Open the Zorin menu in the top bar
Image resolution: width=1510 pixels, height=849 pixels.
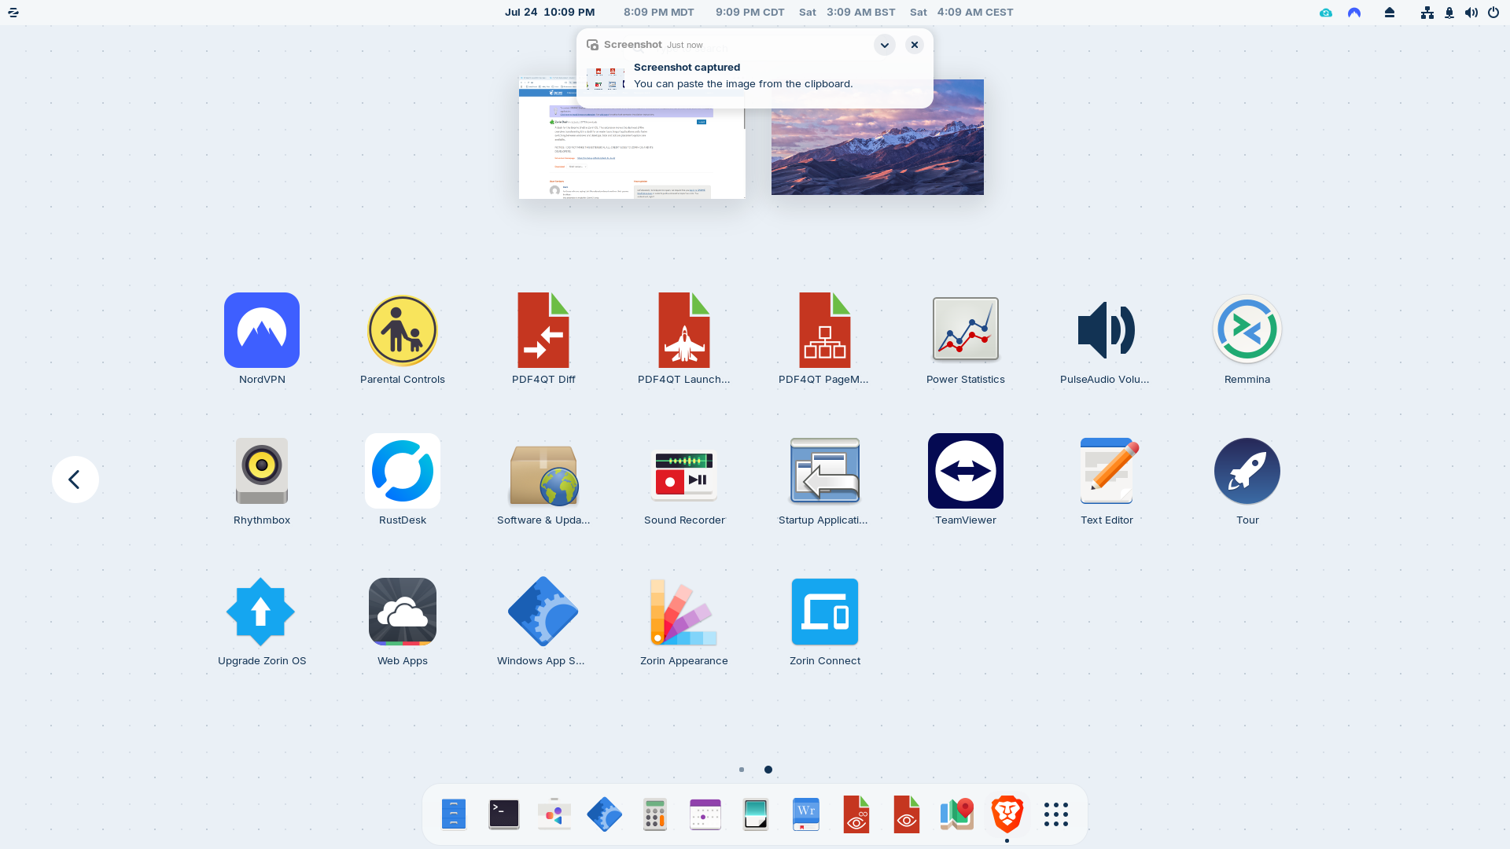13,13
